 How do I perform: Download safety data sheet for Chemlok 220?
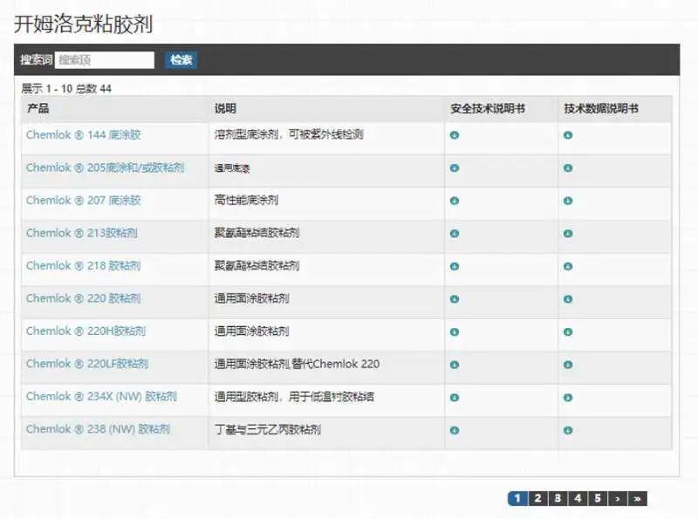pos(454,298)
